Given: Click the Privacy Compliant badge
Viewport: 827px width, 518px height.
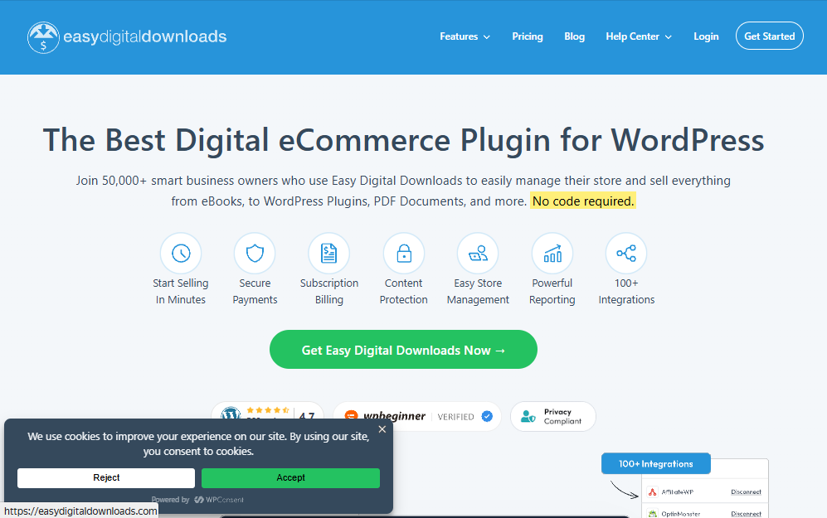Looking at the screenshot, I should point(553,416).
